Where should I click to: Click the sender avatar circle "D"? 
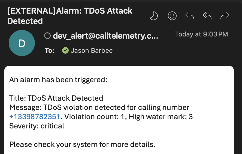22,43
